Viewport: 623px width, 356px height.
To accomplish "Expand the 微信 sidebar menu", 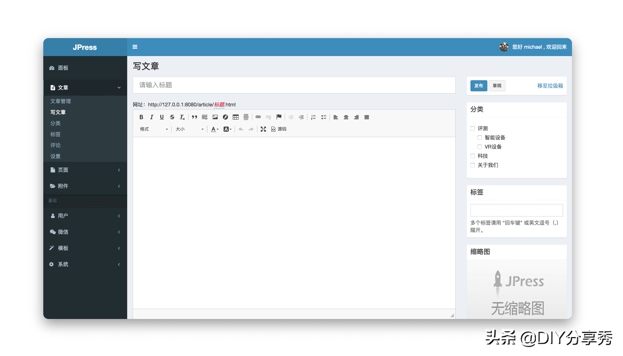I will point(85,232).
